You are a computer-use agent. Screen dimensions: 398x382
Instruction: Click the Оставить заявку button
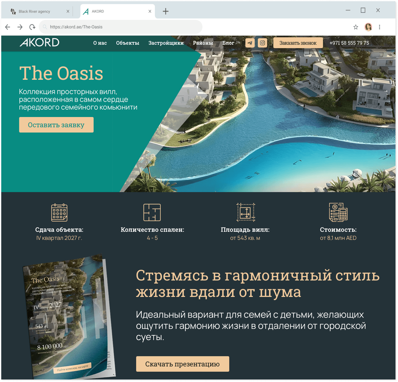tap(56, 125)
